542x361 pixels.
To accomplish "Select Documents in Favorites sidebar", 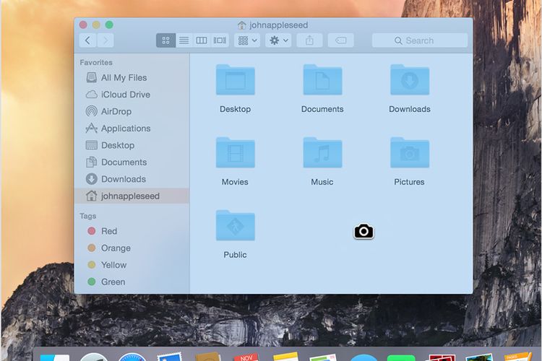I will (x=132, y=162).
